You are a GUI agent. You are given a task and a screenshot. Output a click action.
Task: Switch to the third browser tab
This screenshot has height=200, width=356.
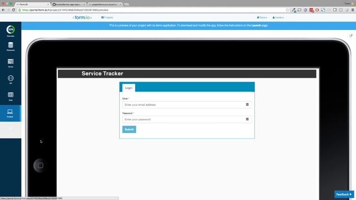[105, 4]
